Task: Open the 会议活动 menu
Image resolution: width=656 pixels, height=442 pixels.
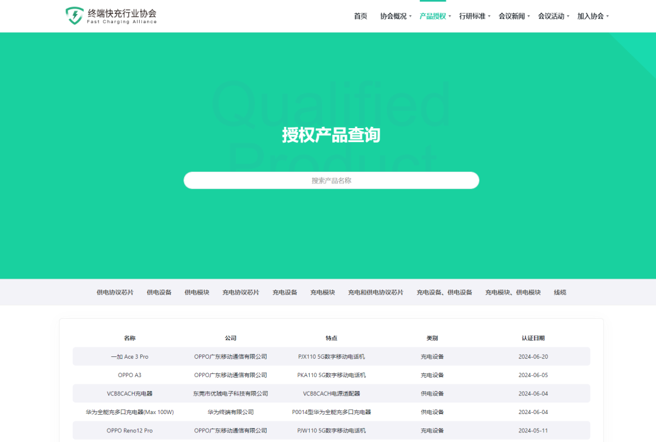Action: click(x=551, y=16)
